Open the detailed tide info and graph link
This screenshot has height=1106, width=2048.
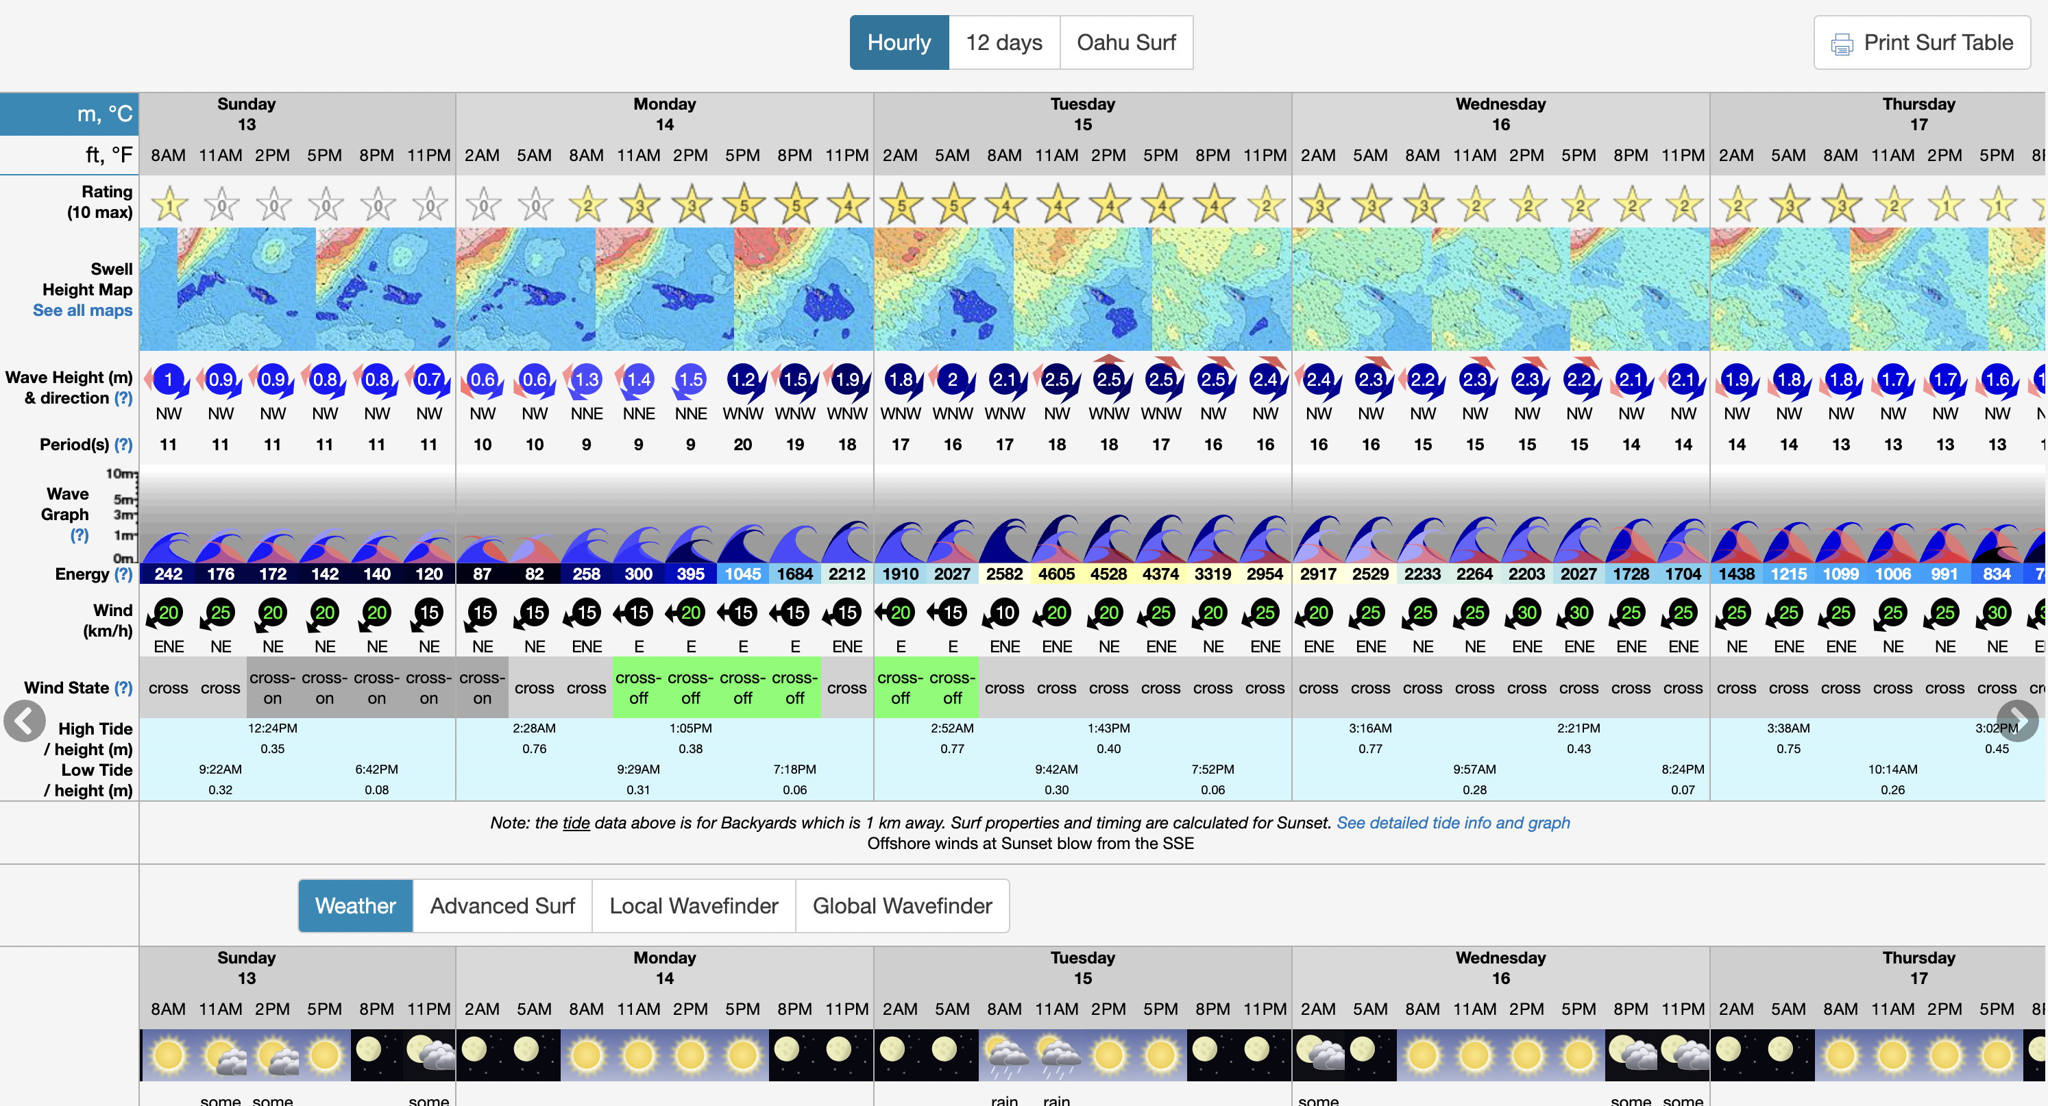click(1452, 823)
